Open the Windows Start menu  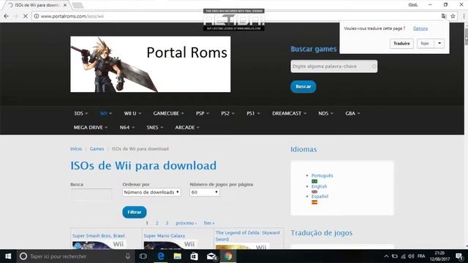tap(8, 256)
